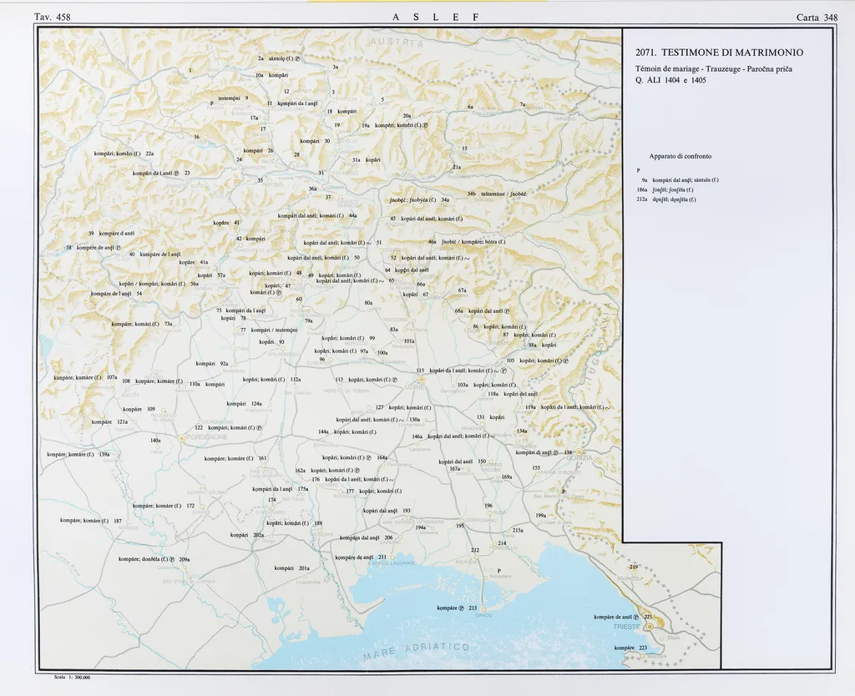Click the circled P symbol beside point 213

[x=461, y=608]
